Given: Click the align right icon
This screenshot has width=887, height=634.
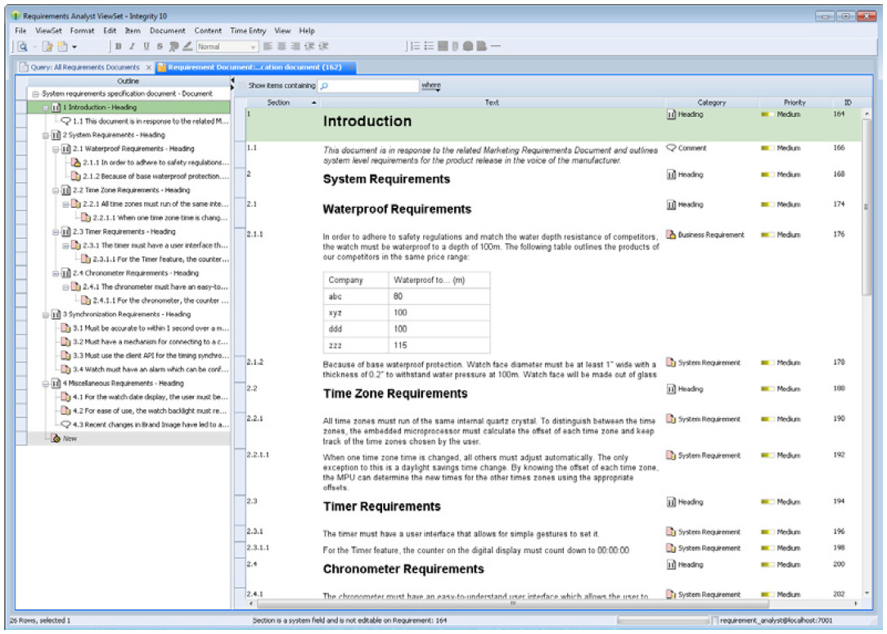Looking at the screenshot, I should pos(295,47).
